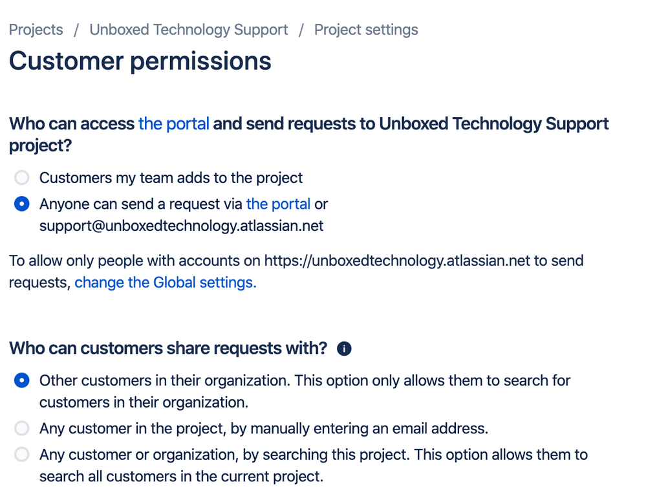This screenshot has height=500, width=646.
Task: Open Project settings breadcrumb
Action: click(x=366, y=30)
